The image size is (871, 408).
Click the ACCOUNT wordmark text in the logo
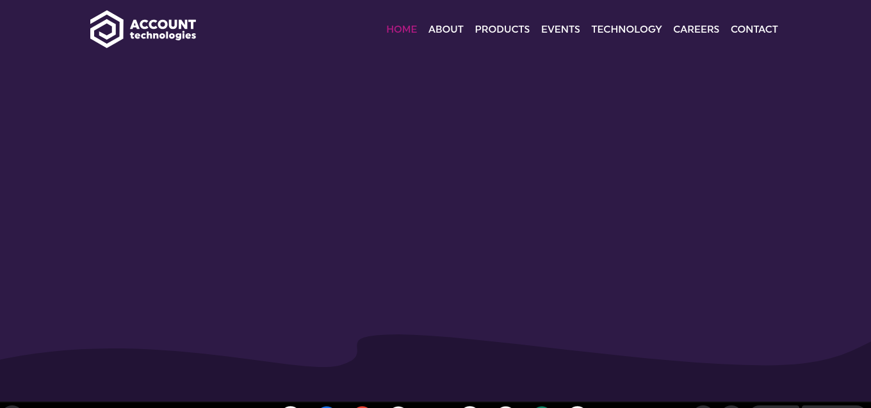click(163, 24)
